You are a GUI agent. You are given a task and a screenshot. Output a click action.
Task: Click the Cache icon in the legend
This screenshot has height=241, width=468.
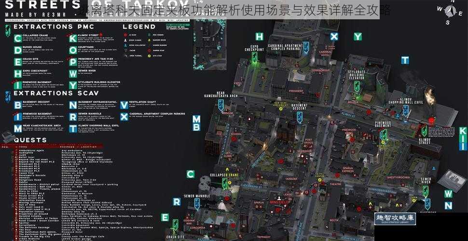[125, 51]
